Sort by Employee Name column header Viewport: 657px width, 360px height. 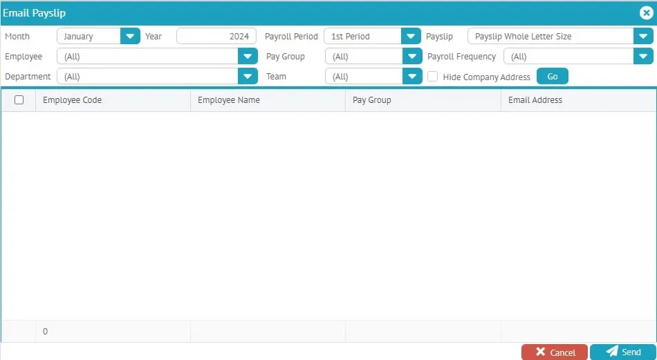click(x=268, y=100)
